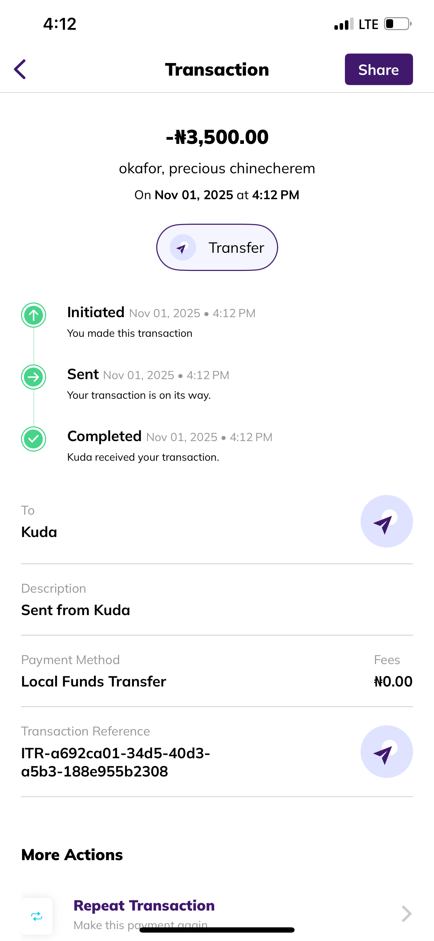434x941 pixels.
Task: Tap the Initiated up-arrow status icon
Action: [34, 315]
